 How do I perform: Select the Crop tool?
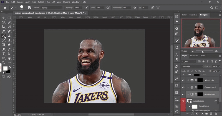click(x=4, y=27)
